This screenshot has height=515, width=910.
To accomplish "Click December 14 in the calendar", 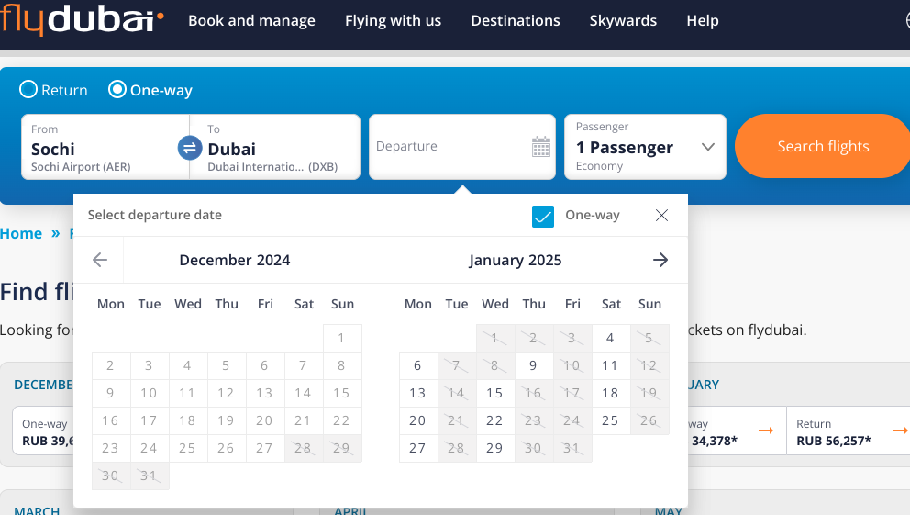I will pyautogui.click(x=303, y=393).
